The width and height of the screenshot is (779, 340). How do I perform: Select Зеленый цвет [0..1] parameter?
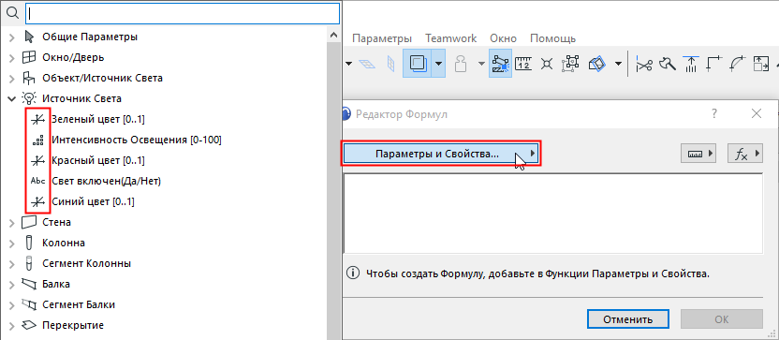98,119
